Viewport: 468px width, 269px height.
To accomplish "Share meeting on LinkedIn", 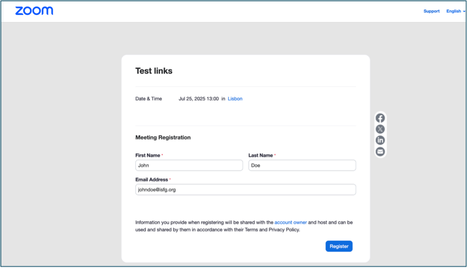I will (380, 140).
